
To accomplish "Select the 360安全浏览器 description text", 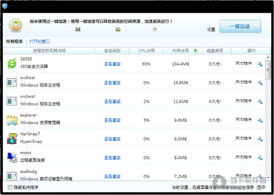I will pyautogui.click(x=34, y=67).
